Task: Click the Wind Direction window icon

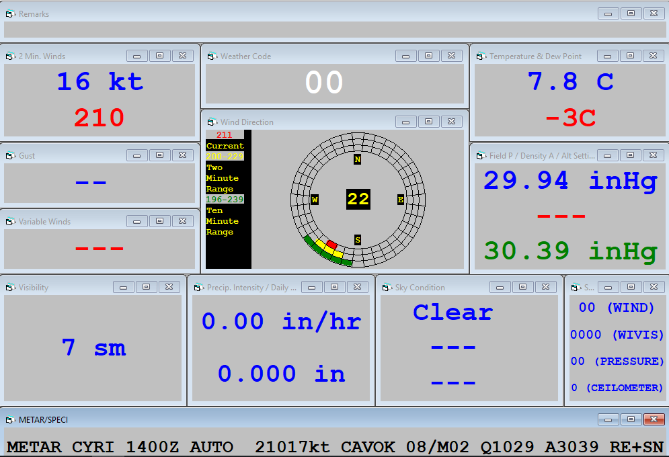Action: (212, 122)
